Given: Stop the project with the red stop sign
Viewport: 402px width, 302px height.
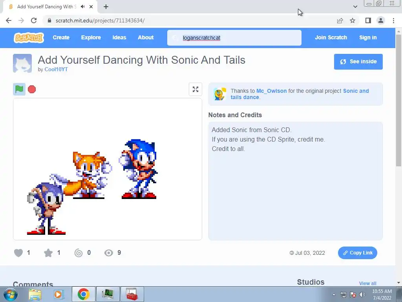Looking at the screenshot, I should pos(32,89).
